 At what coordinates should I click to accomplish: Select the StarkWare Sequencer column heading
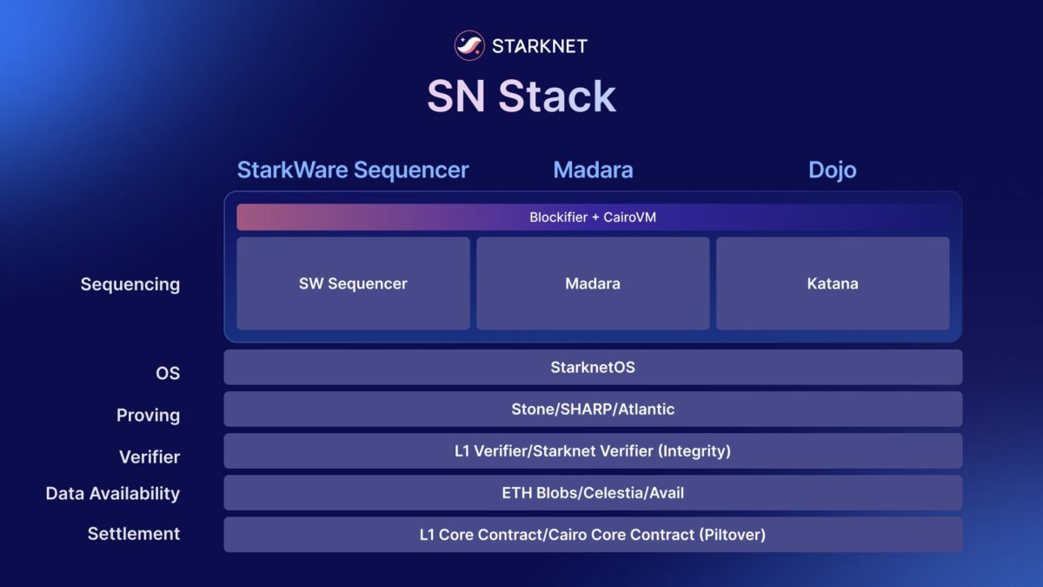point(353,170)
